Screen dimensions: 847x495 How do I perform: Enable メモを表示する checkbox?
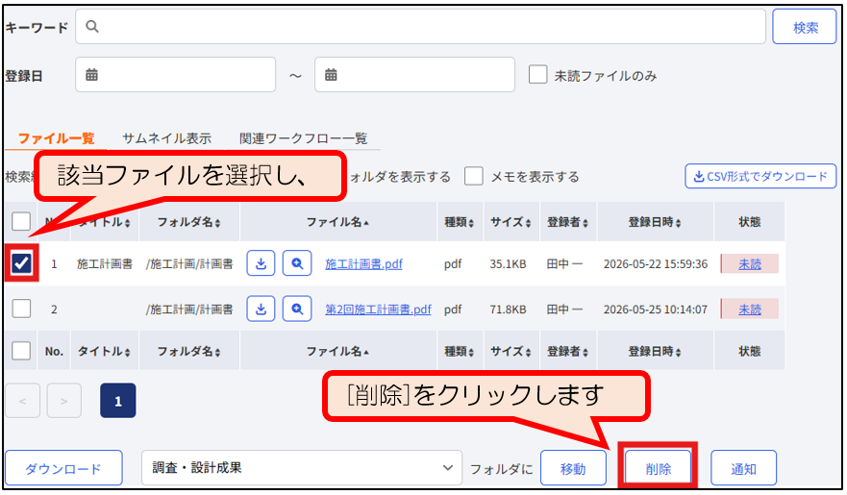coord(474,176)
